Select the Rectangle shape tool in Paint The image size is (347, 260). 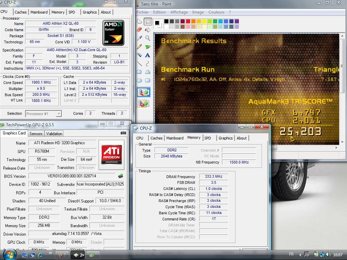coord(139,72)
